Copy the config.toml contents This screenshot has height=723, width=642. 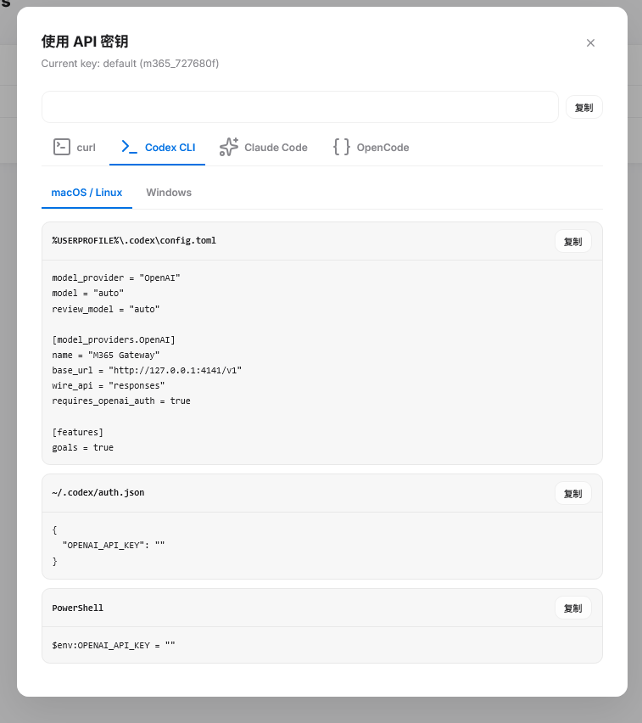(x=572, y=242)
